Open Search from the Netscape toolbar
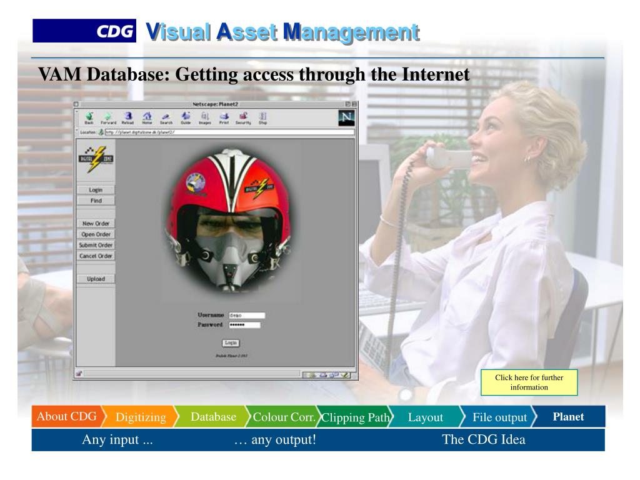The width and height of the screenshot is (640, 480). tap(166, 118)
